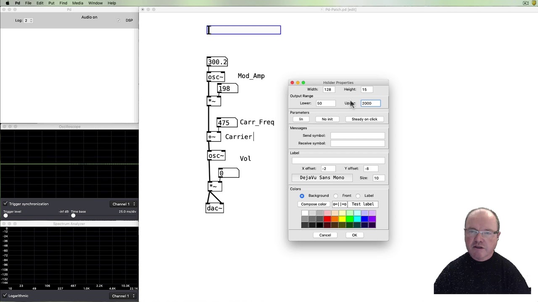Open the DejaVu Sans Mono font selector
This screenshot has height=302, width=538.
[322, 178]
